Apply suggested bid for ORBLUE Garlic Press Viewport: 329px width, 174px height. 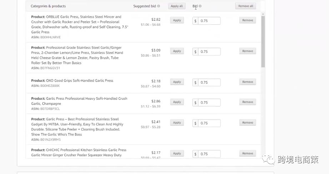tap(177, 20)
